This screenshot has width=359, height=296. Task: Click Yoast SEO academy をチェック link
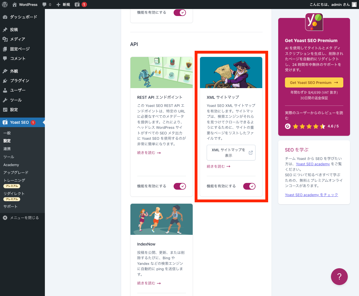pos(311,195)
